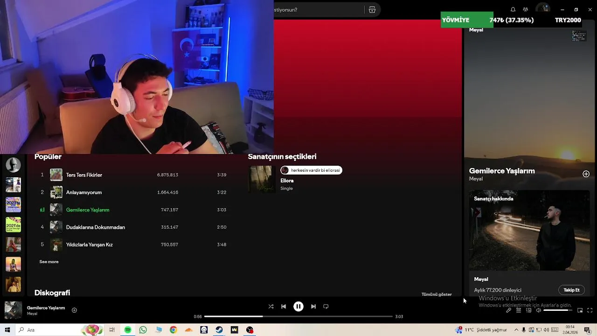Open the play queue

[519, 310]
